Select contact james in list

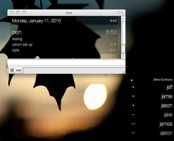pos(166,124)
